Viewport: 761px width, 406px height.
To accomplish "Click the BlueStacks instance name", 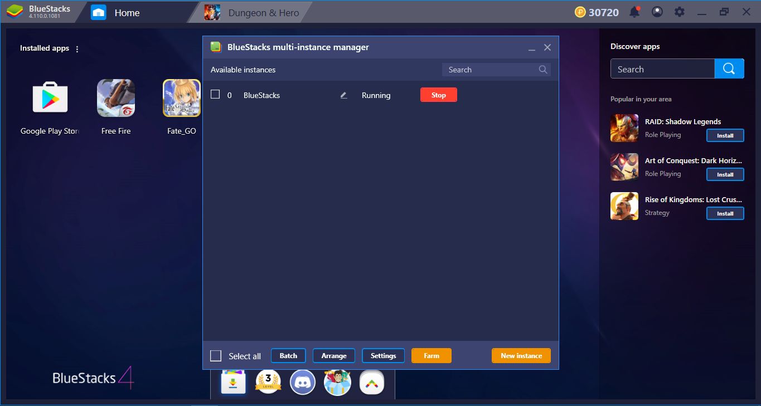I will point(261,95).
